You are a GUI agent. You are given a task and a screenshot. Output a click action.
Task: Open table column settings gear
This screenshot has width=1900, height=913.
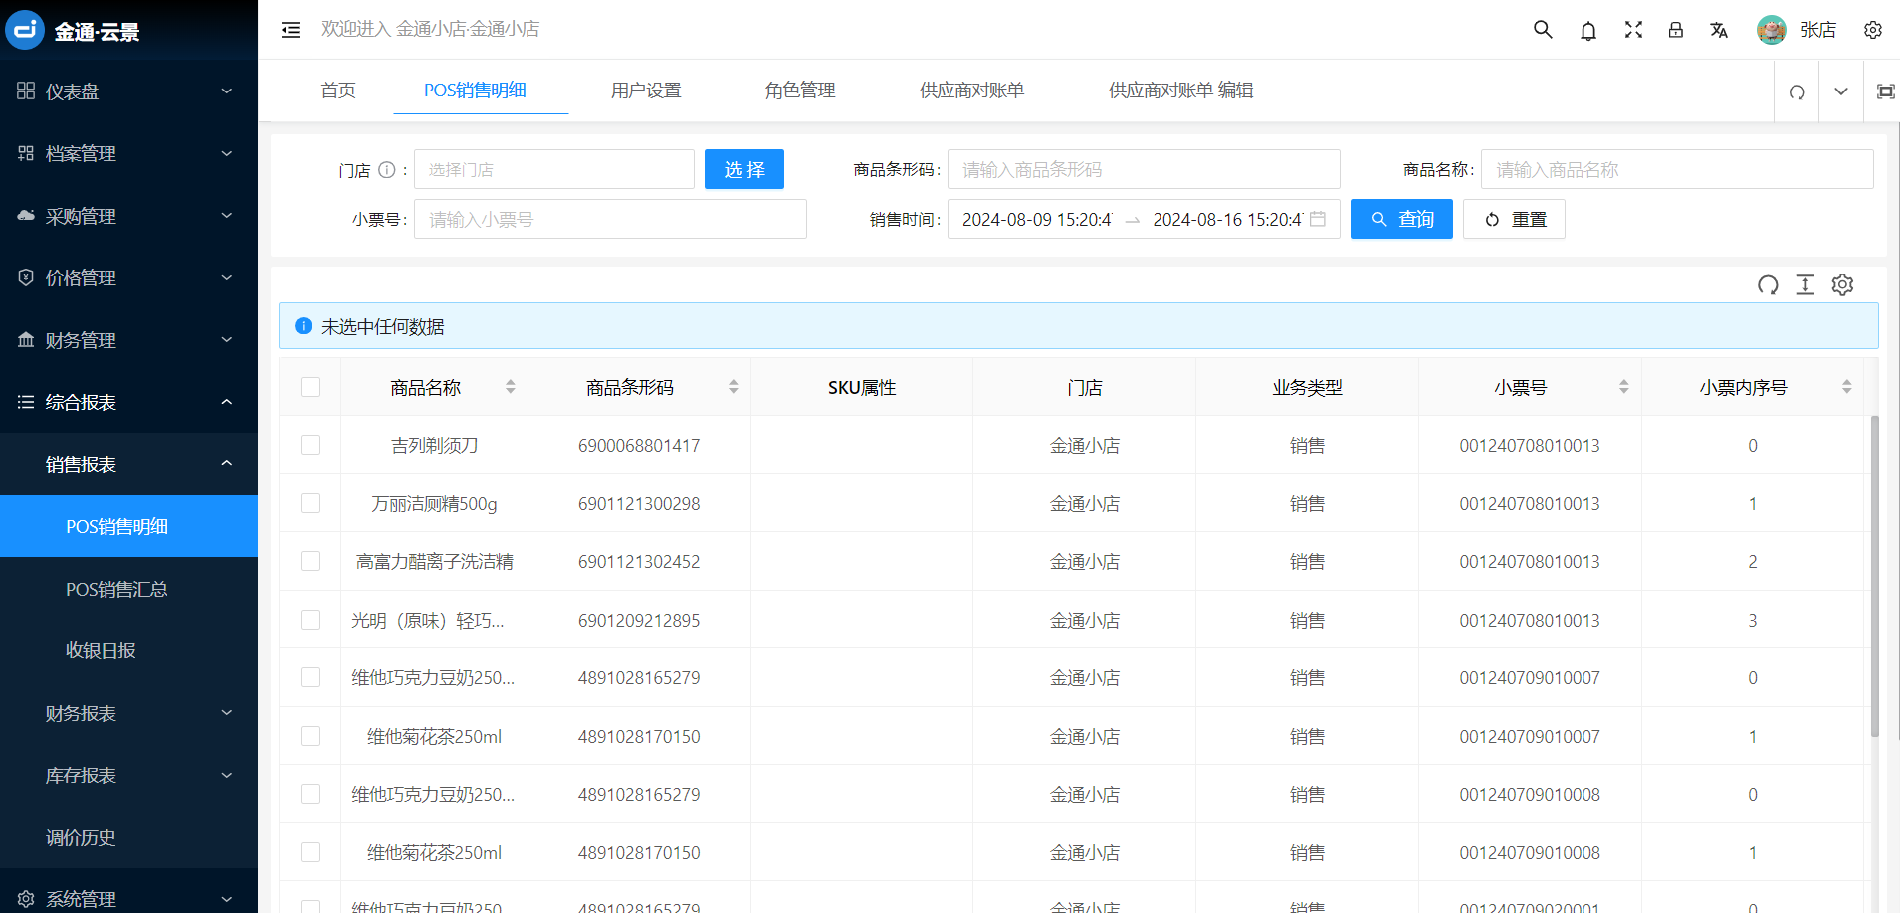1843,285
